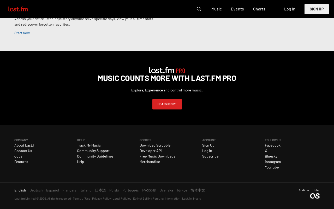Click the red LEARN MORE button
Viewport: 334px width, 209px height.
click(167, 104)
